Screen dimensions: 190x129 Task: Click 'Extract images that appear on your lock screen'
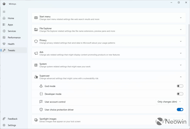point(60,122)
